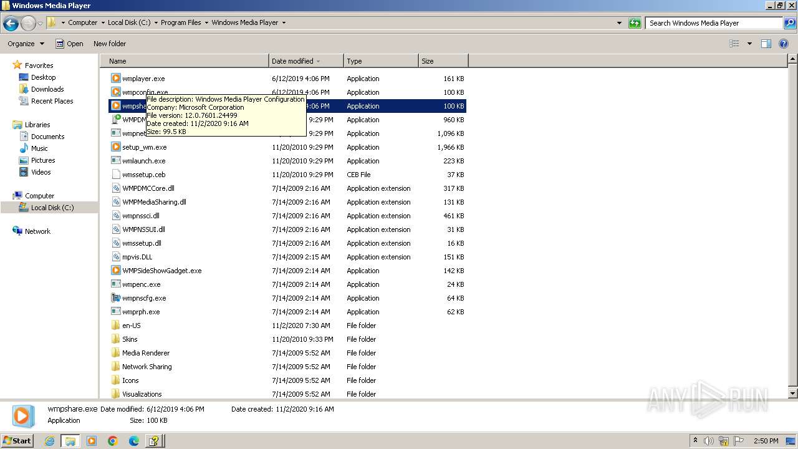Click the setup_wm.exe file icon
This screenshot has width=798, height=449.
[x=115, y=147]
